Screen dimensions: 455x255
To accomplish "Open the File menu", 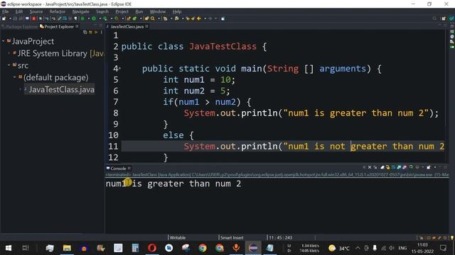I will point(5,11).
